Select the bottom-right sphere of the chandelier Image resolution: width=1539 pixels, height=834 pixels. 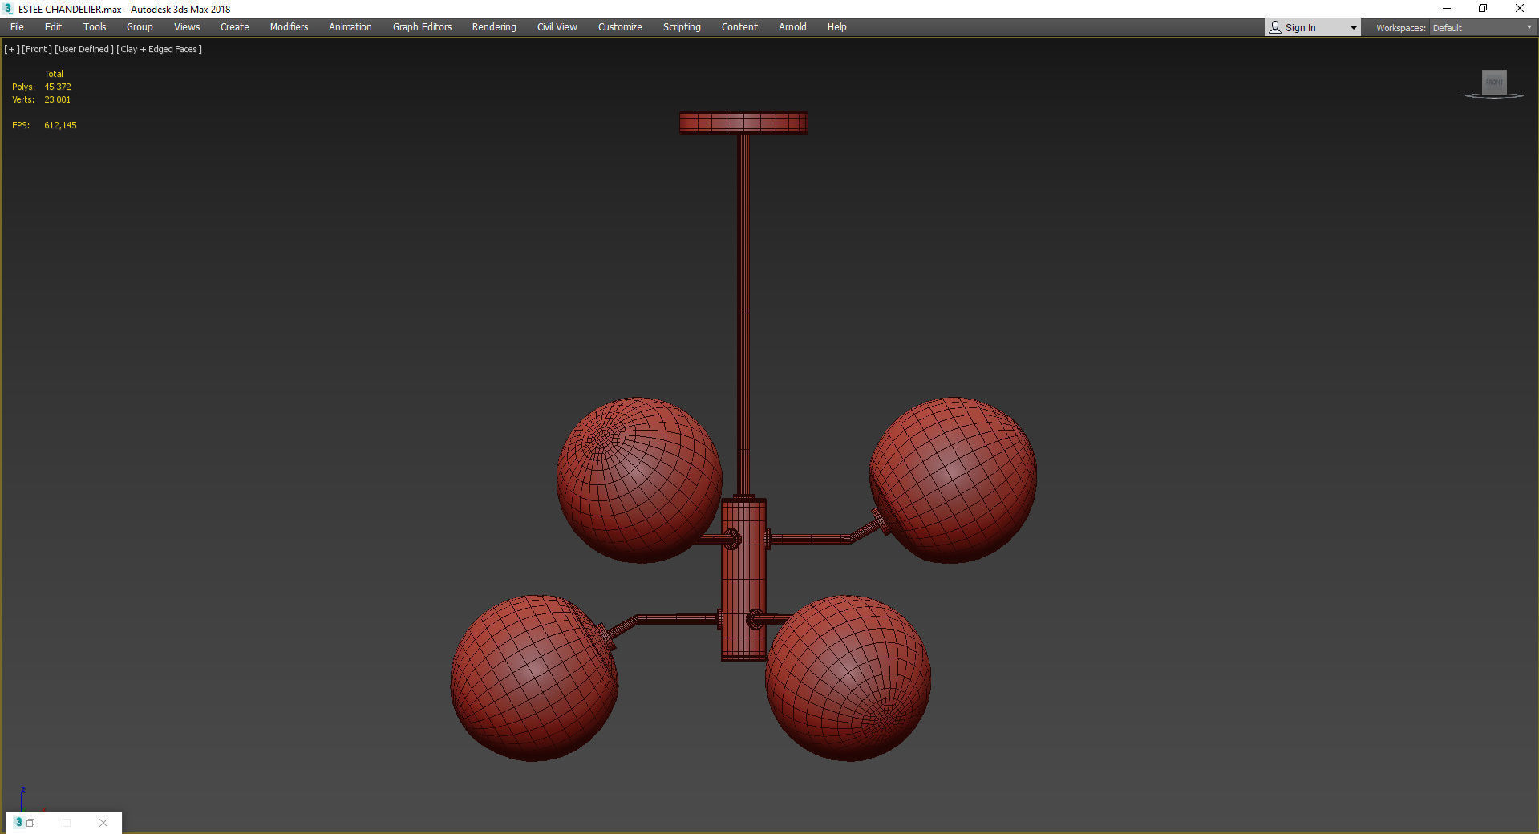click(x=848, y=678)
